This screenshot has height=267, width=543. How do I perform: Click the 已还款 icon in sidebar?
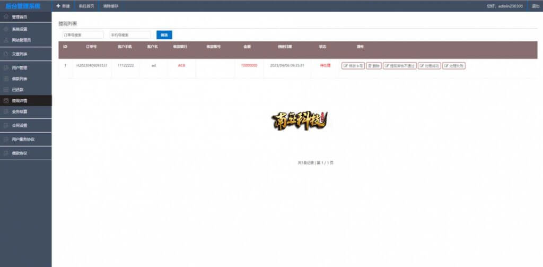pos(6,90)
